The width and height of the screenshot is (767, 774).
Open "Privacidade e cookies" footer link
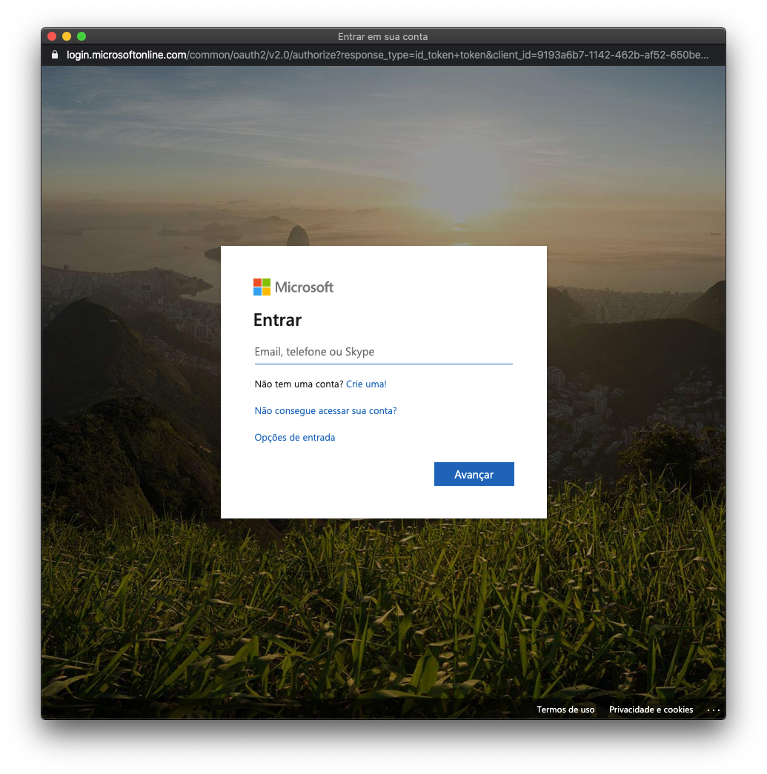coord(651,710)
